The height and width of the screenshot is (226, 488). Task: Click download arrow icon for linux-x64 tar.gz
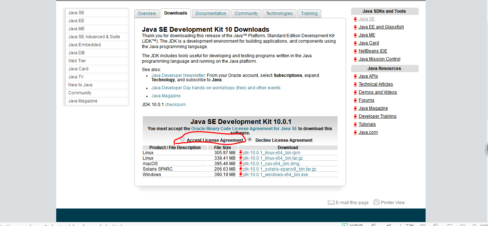pyautogui.click(x=241, y=158)
